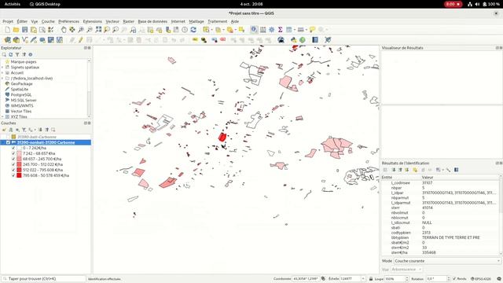Click the messages log icon in status bar
Viewport: 503px width, 283px height.
499,279
